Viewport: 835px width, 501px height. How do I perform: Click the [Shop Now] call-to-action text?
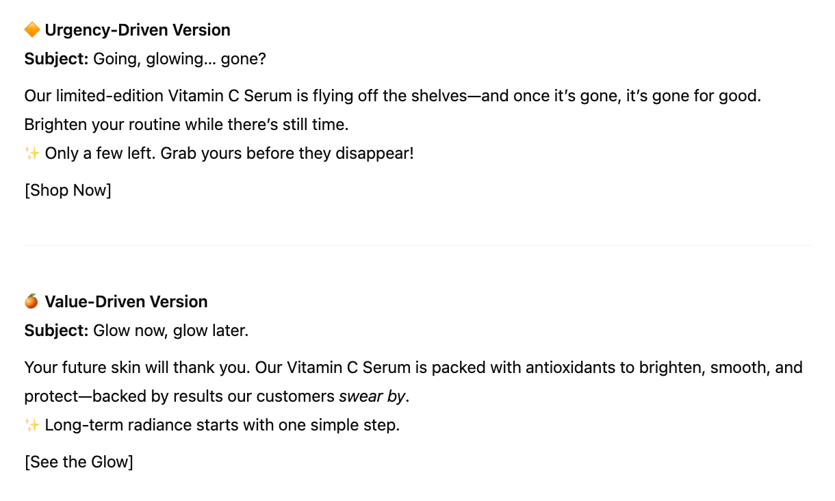(68, 190)
